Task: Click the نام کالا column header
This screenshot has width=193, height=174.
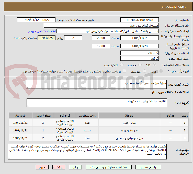Action: pos(129,116)
